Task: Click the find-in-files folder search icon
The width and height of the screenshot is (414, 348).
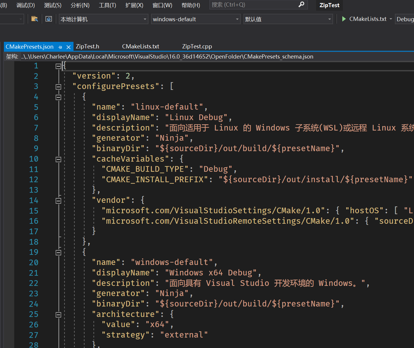Action: click(x=35, y=19)
